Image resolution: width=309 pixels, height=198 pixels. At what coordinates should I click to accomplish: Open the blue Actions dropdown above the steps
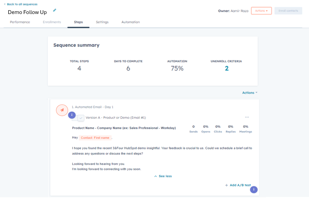point(250,93)
